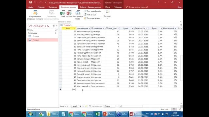
Task: Open Saved Import operations button
Action: click(35, 15)
